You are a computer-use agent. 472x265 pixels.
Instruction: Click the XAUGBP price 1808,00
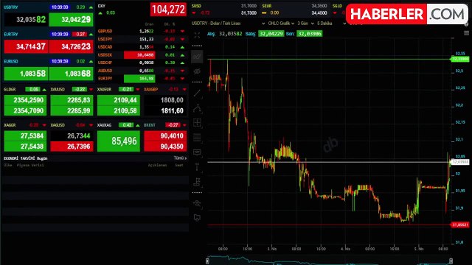(x=165, y=100)
